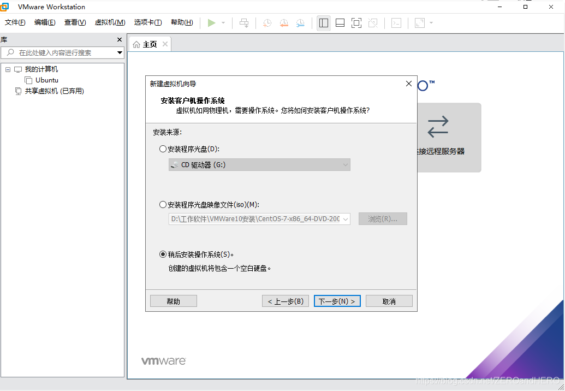Open the library search filter dropdown arrow
Screen dimensions: 565x391
coord(120,52)
